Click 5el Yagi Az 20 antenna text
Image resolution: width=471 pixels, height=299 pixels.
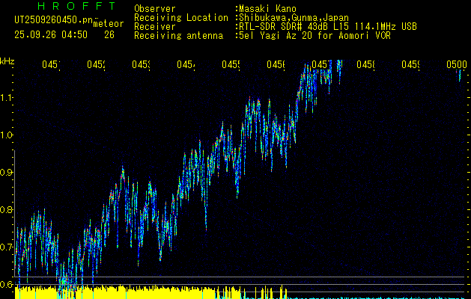(x=313, y=36)
